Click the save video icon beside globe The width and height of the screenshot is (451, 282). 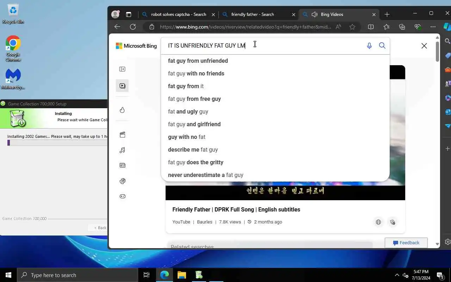pyautogui.click(x=393, y=222)
